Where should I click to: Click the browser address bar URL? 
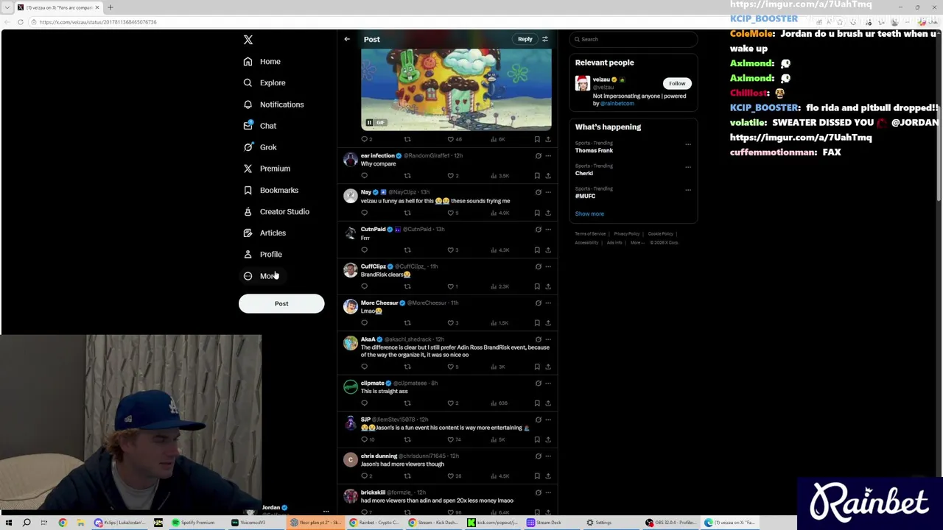[x=98, y=22]
